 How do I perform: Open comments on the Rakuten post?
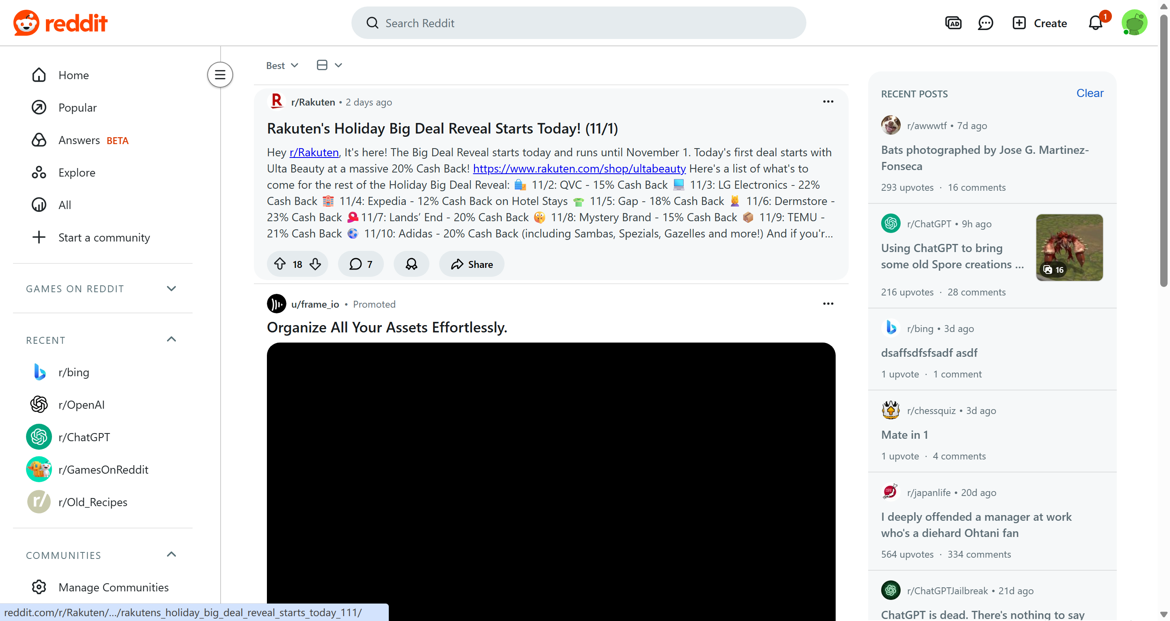(x=361, y=264)
